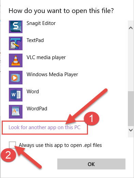Viewport: 134px width, 178px height.
Task: Click the WordPad label
Action: tap(37, 109)
